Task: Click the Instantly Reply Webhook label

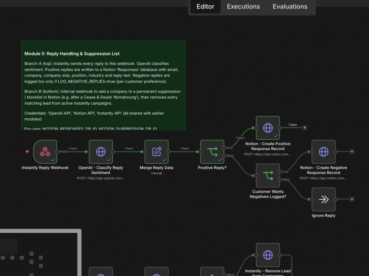Action: (45, 168)
